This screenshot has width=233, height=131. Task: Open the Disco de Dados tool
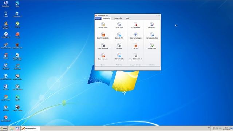(103, 25)
